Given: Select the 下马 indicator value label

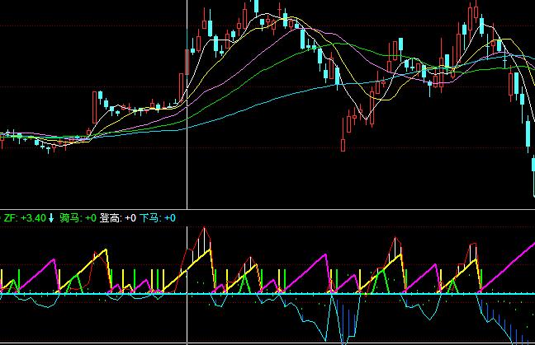Looking at the screenshot, I should (157, 218).
